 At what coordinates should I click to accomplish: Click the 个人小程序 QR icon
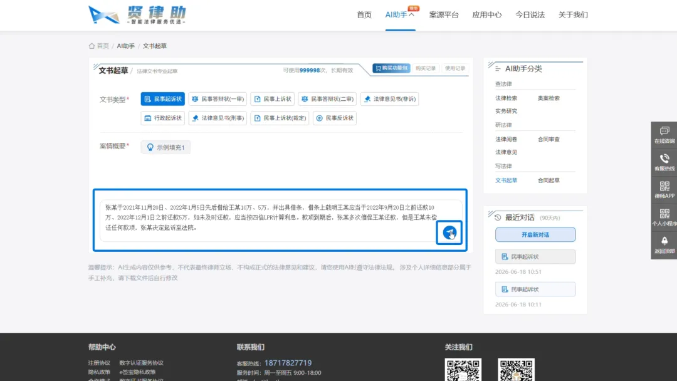(x=664, y=214)
